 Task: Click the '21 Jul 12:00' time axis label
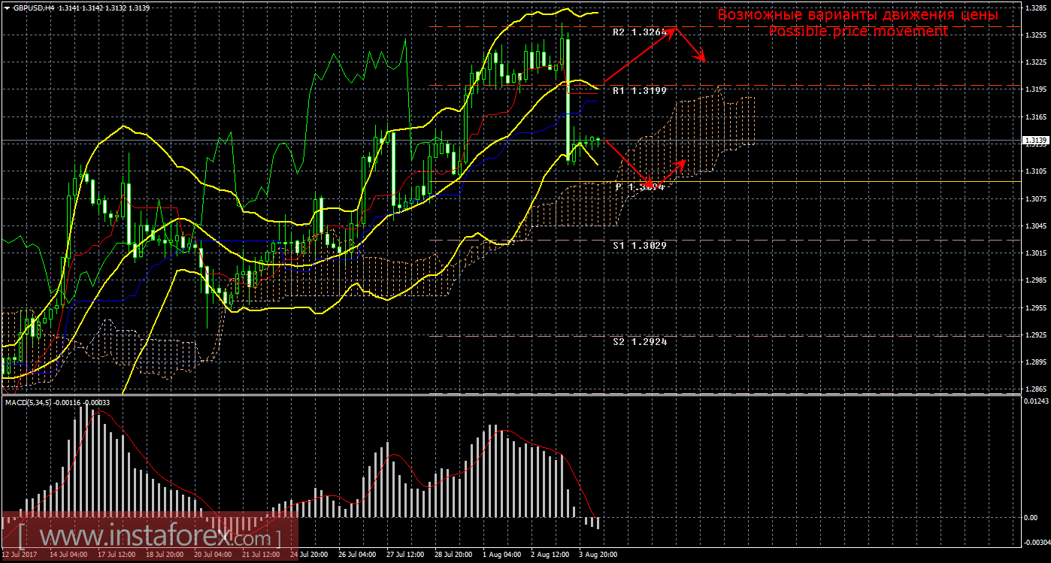pyautogui.click(x=261, y=555)
